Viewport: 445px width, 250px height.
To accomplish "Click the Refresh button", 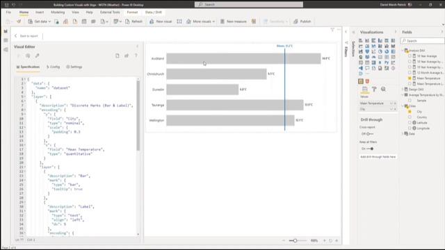I will click(x=133, y=22).
